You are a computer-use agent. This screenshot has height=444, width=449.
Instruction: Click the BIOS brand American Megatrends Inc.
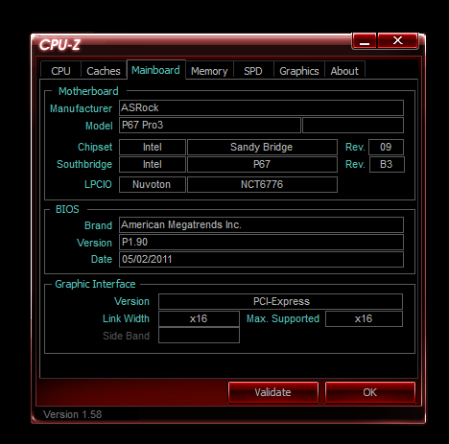pos(261,224)
